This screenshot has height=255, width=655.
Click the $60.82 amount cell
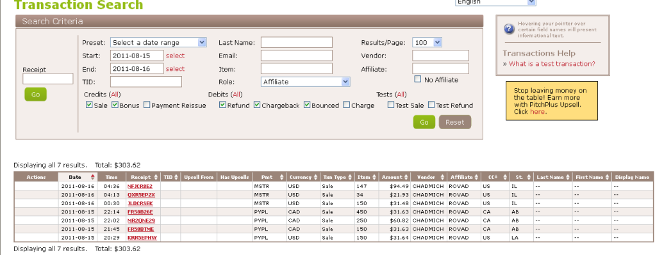tap(395, 220)
